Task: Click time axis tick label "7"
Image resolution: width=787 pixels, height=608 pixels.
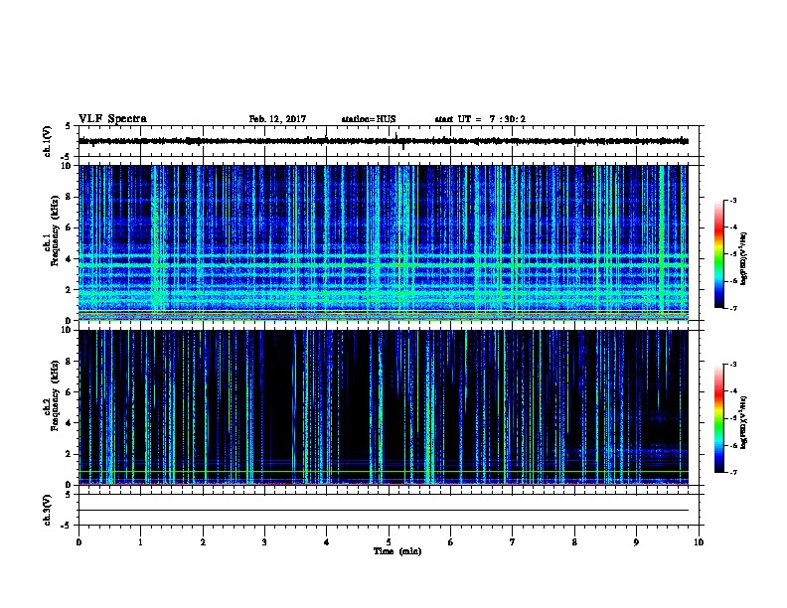Action: 513,542
